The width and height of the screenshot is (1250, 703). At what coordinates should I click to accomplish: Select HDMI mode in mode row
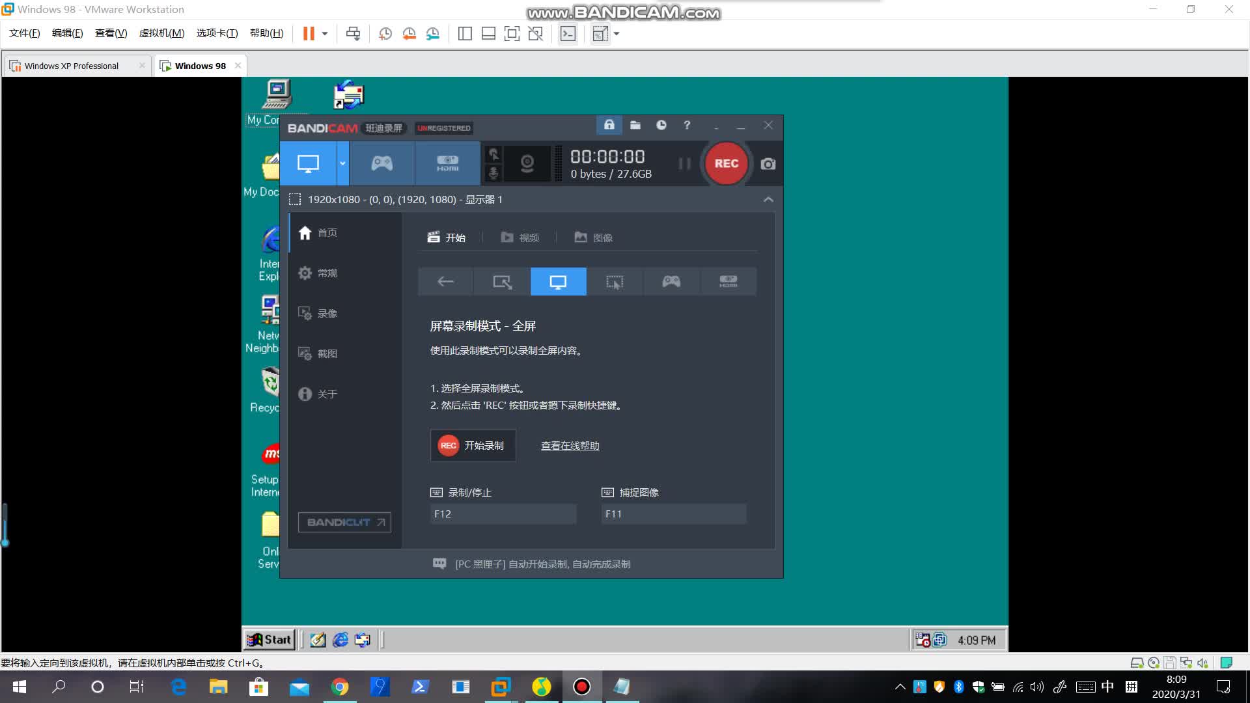pyautogui.click(x=728, y=282)
